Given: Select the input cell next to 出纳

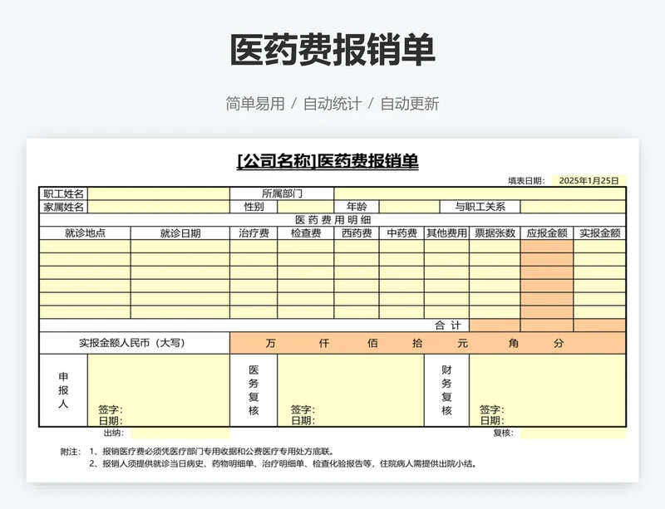Looking at the screenshot, I should click(x=180, y=433).
